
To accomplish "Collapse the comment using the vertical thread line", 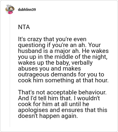I will point(10,71).
